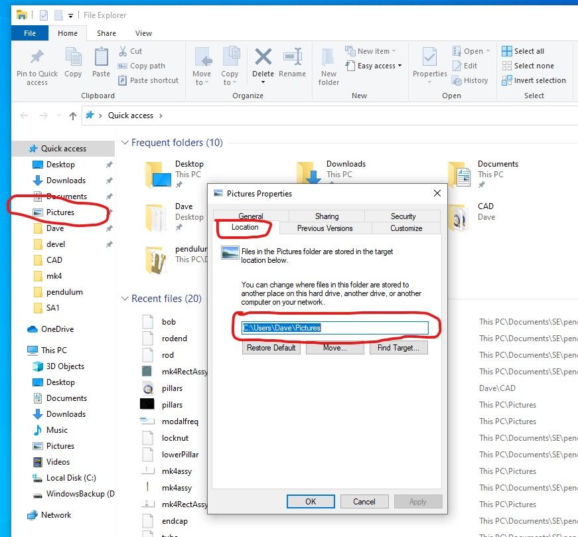Click the Find Target button
578x537 pixels.
[398, 348]
